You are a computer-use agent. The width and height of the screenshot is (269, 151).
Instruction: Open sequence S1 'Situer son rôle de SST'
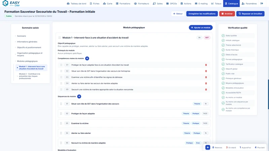(134, 104)
